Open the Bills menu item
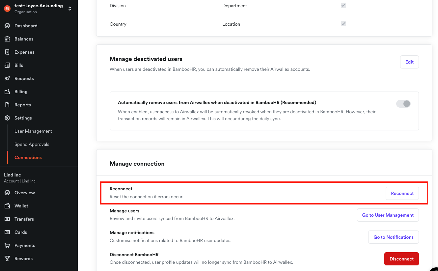 pos(19,65)
